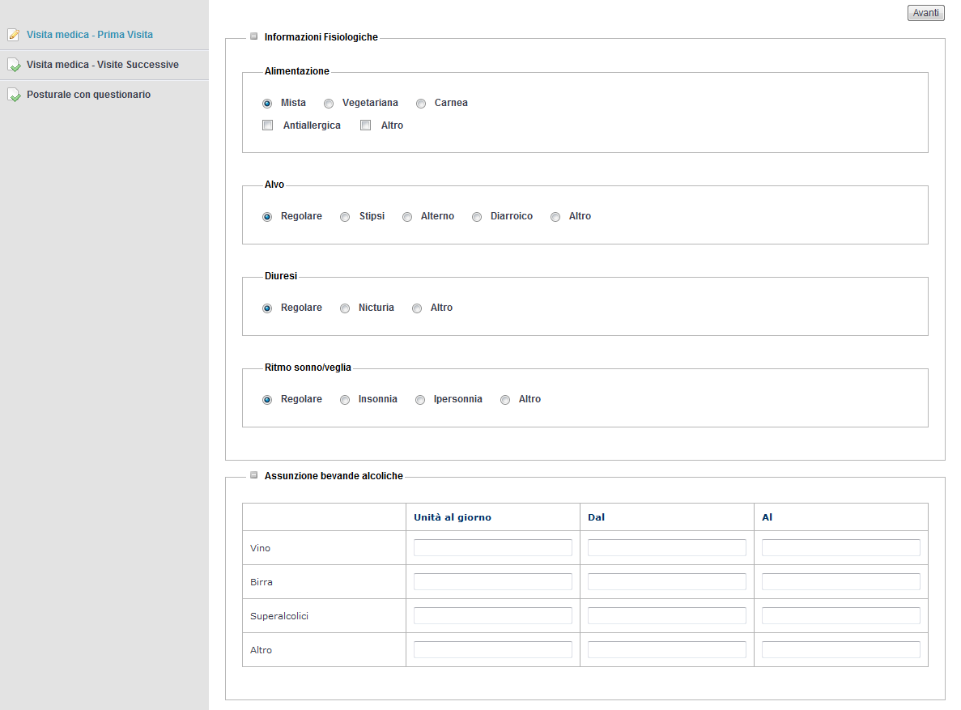The height and width of the screenshot is (710, 961).
Task: Check the Altro checkbox under Alimentazione
Action: point(366,125)
